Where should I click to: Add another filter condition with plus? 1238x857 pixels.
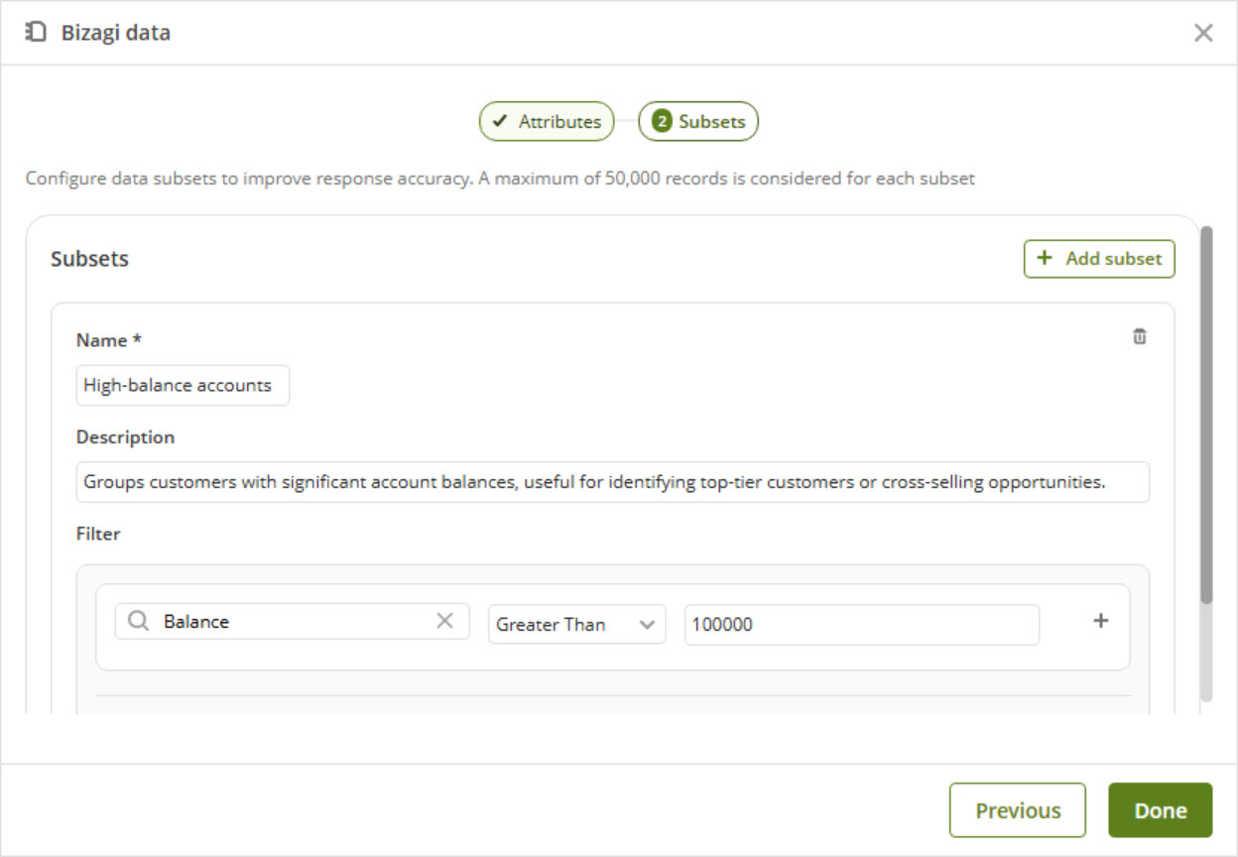(x=1100, y=621)
